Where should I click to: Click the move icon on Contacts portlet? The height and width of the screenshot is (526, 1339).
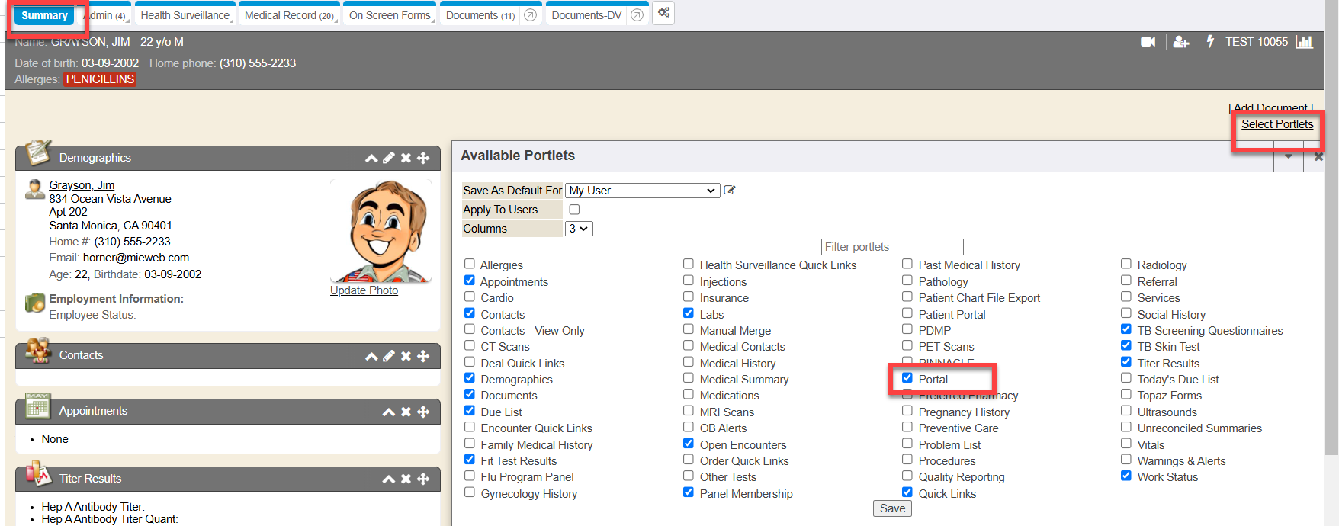click(x=423, y=356)
